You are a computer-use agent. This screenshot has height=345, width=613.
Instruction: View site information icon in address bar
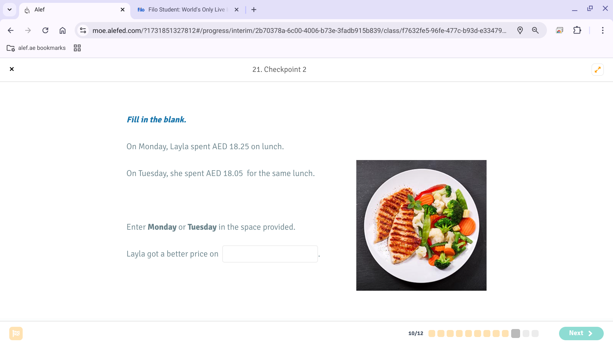pyautogui.click(x=83, y=30)
